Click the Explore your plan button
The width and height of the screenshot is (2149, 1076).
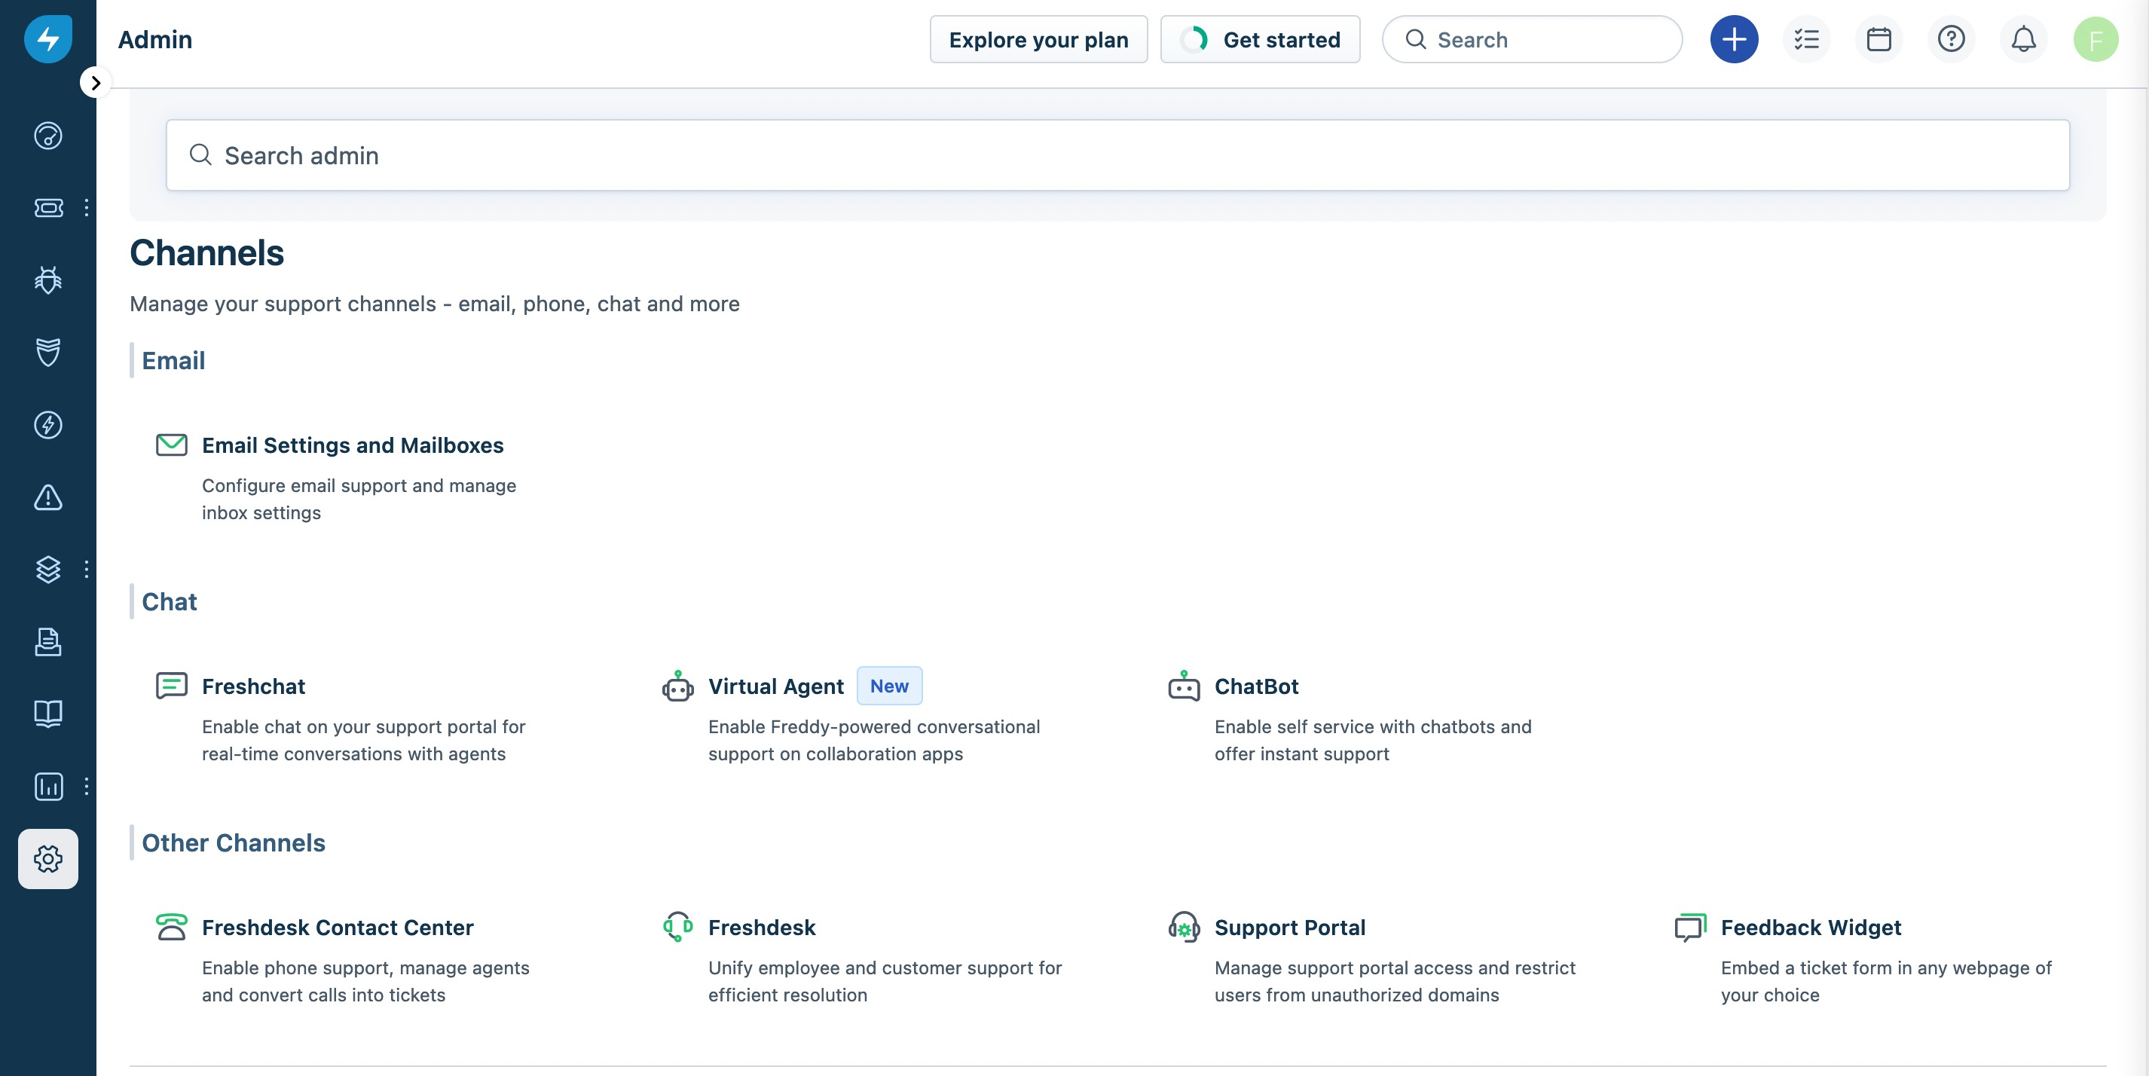tap(1038, 39)
